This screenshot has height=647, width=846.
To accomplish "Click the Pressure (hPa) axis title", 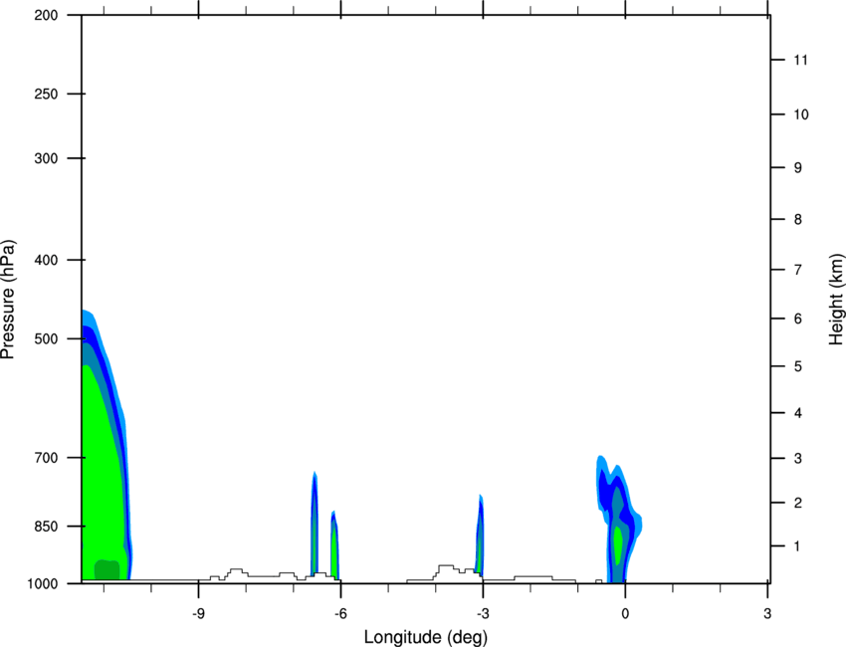I will pyautogui.click(x=8, y=300).
